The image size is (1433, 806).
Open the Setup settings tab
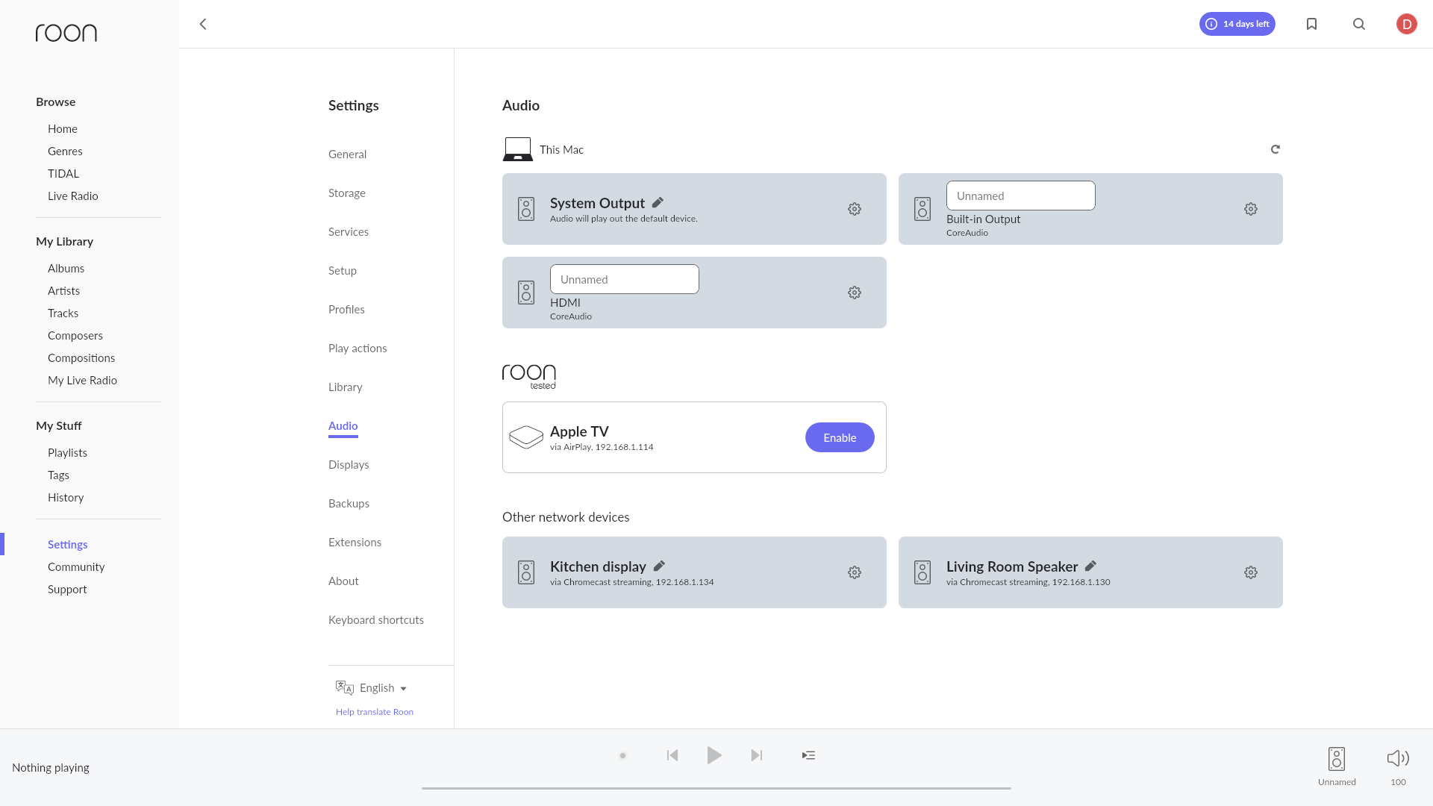(343, 271)
